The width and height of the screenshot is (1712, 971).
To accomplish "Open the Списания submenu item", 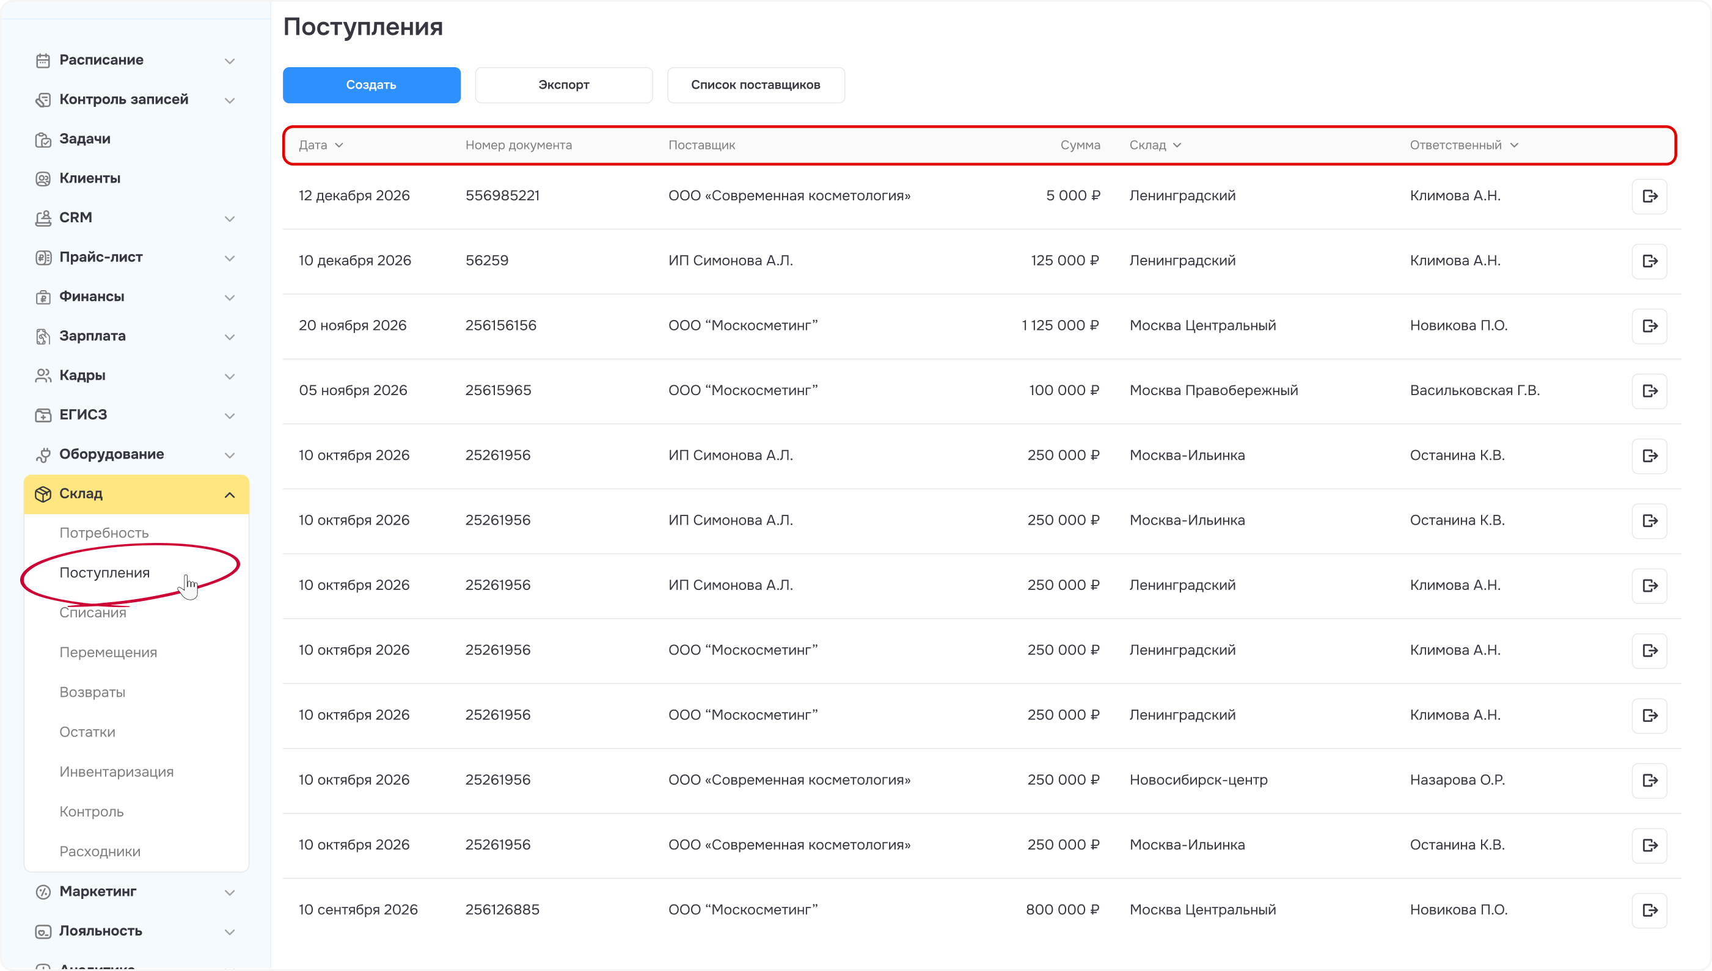I will click(x=93, y=612).
